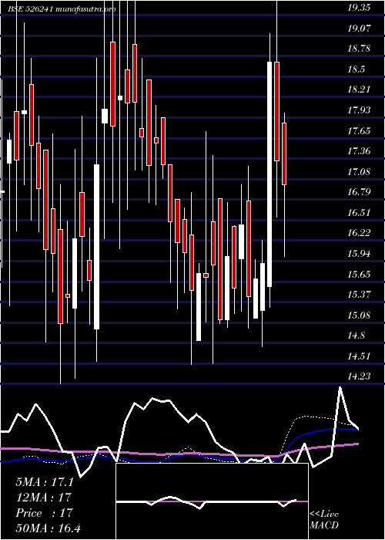Click the tallest white candle near 18.5
This screenshot has width=385, height=540.
pyautogui.click(x=269, y=174)
